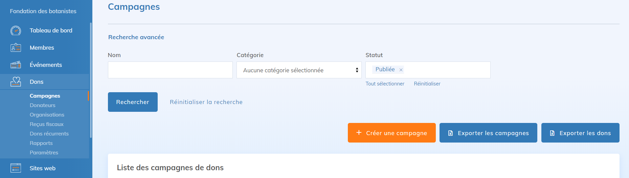Click the Membres ID card icon
Screen dimensions: 629x178
click(16, 48)
